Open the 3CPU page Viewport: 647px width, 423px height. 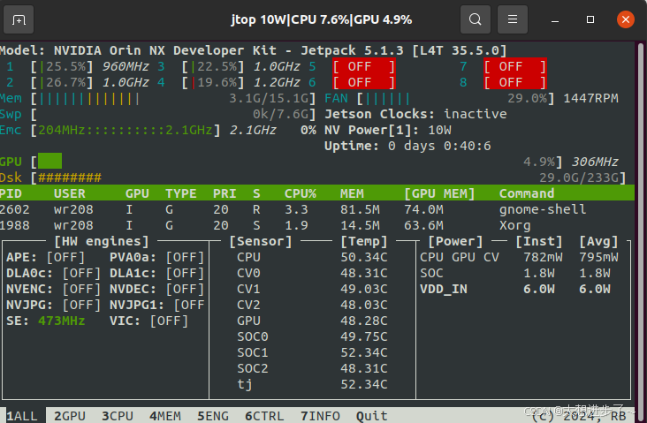coord(118,416)
